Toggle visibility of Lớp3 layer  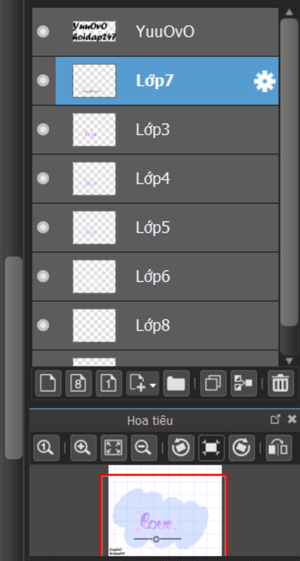click(x=43, y=129)
